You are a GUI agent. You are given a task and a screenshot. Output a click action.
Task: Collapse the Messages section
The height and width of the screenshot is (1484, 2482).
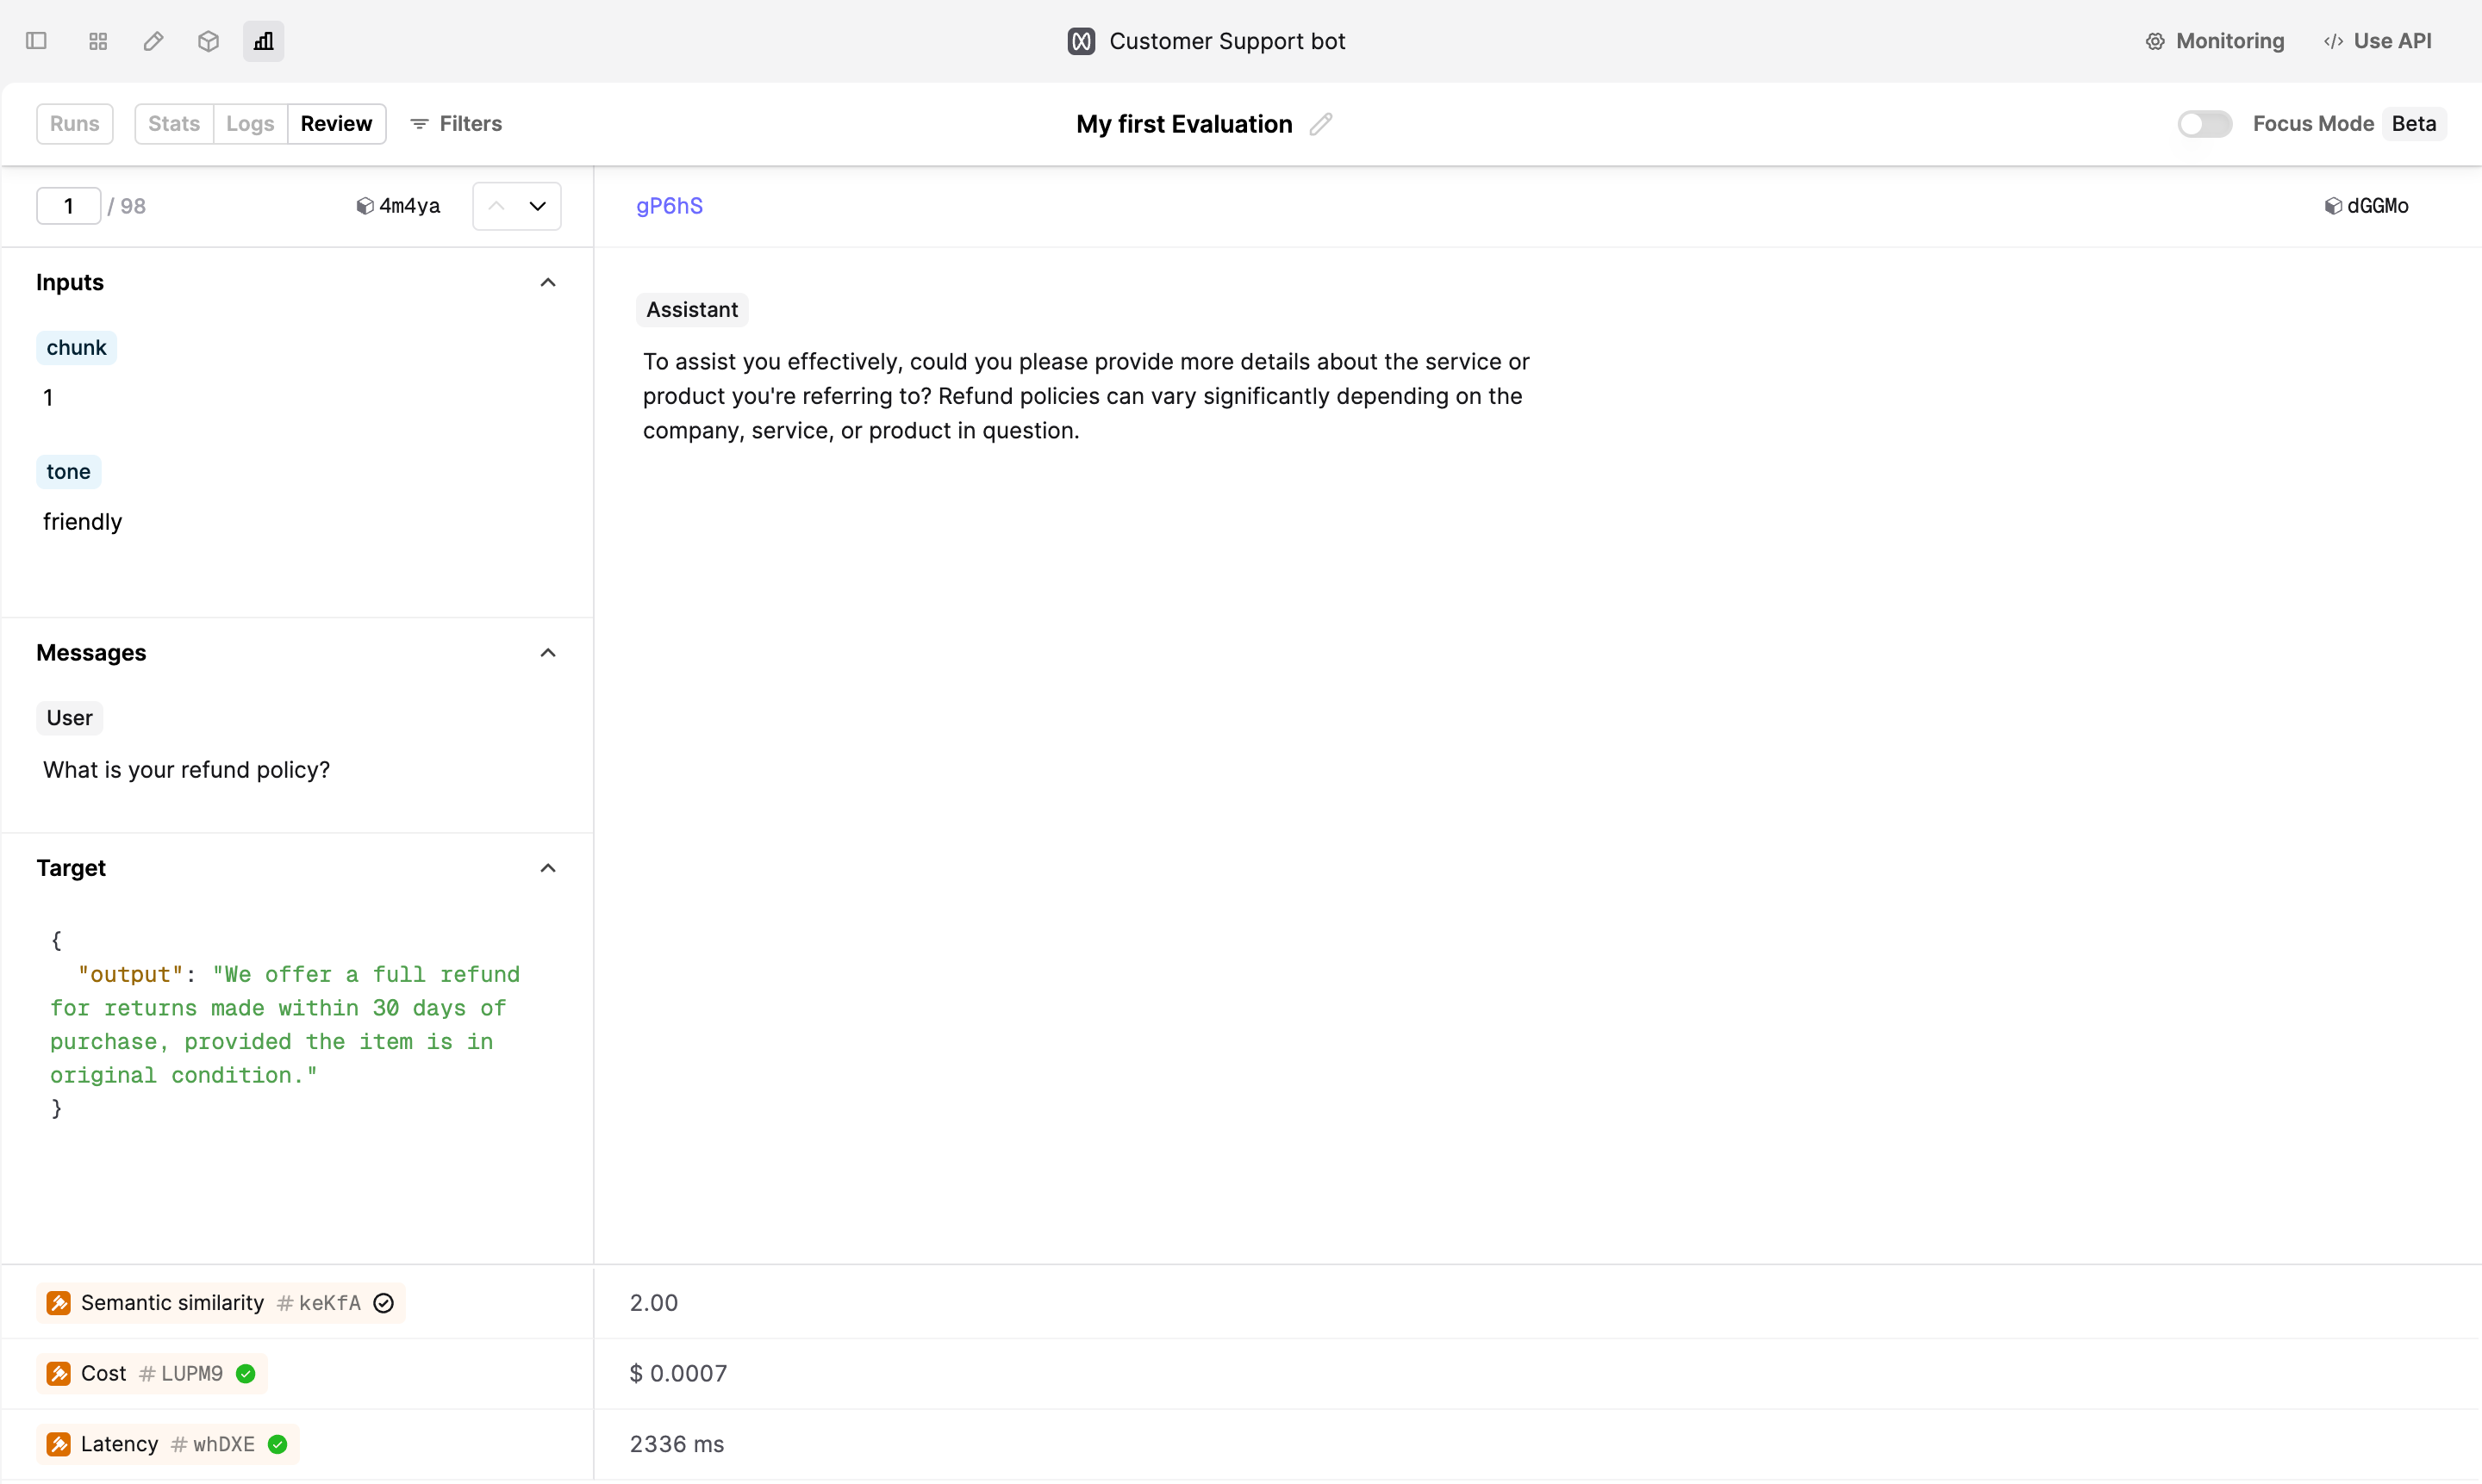point(547,653)
